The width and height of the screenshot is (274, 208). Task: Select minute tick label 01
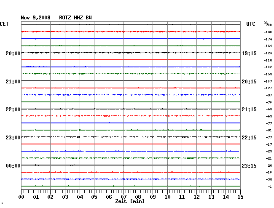click(36, 197)
